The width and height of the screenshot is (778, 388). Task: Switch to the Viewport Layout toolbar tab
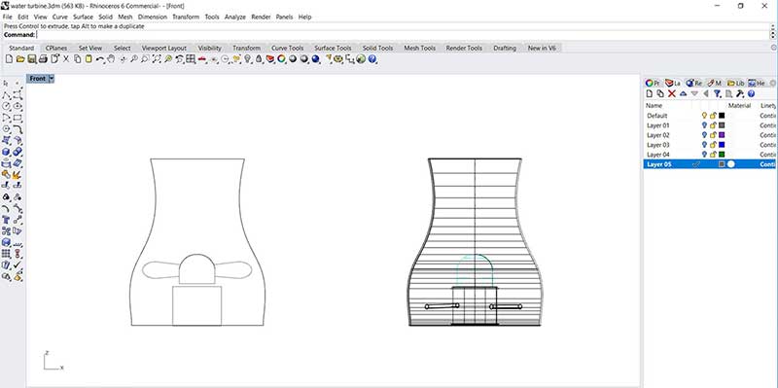pos(163,48)
